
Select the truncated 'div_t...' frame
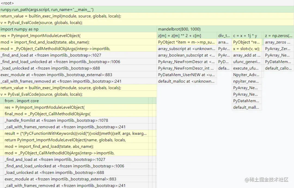coord(224,36)
